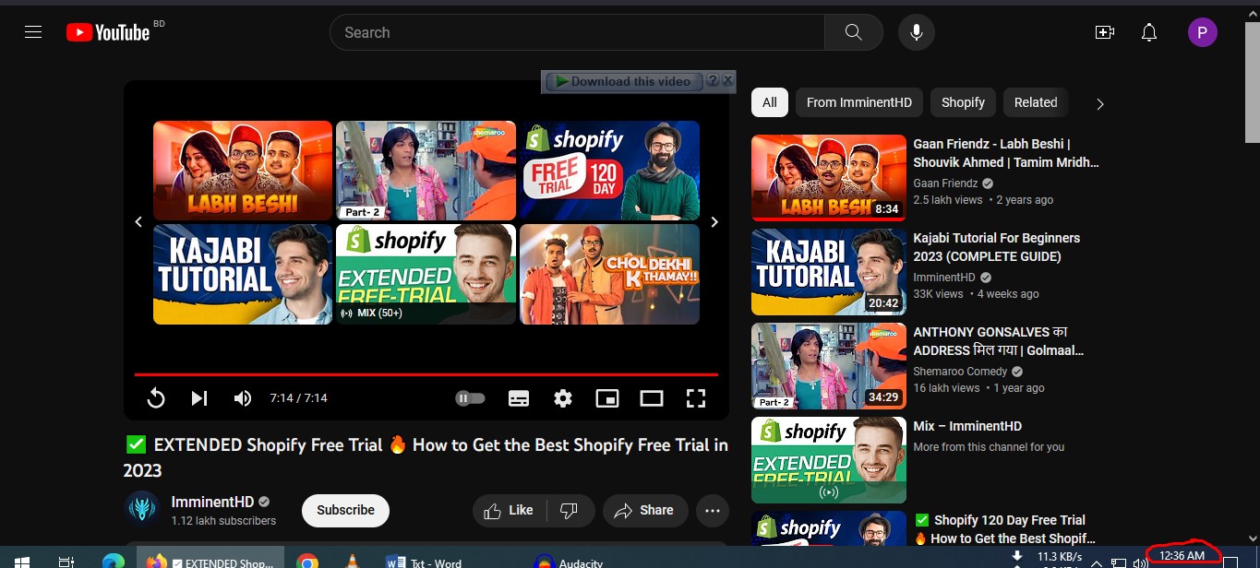Show more filter chips with the right chevron

tap(1099, 103)
